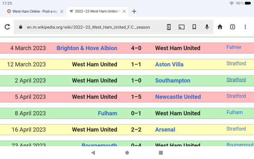
Task: Open the three-dot browser menu
Action: coord(246,27)
